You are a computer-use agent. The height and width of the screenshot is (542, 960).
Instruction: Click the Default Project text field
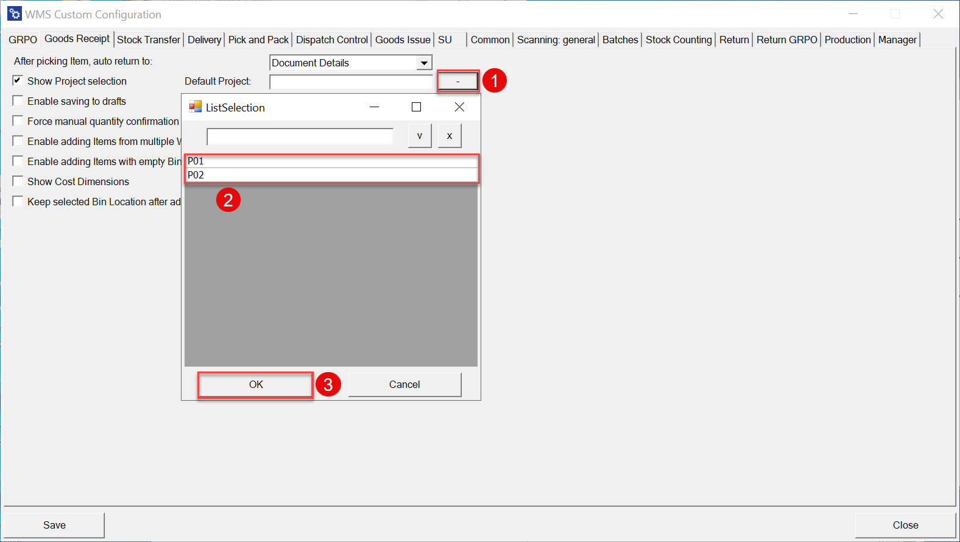coord(351,82)
